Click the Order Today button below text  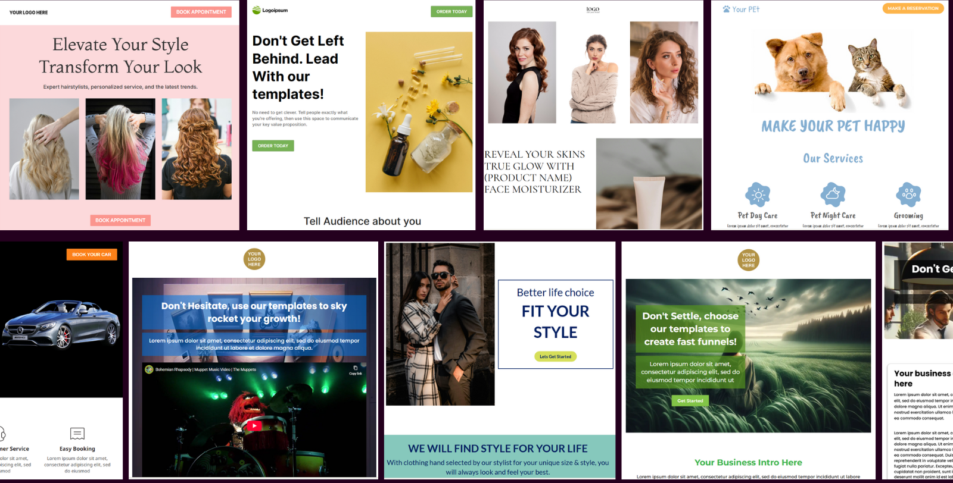pos(273,146)
